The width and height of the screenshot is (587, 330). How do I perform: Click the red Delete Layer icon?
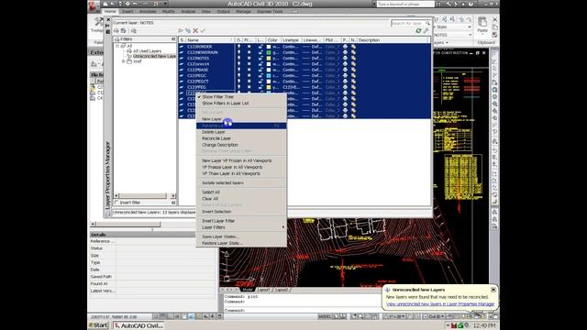[195, 30]
